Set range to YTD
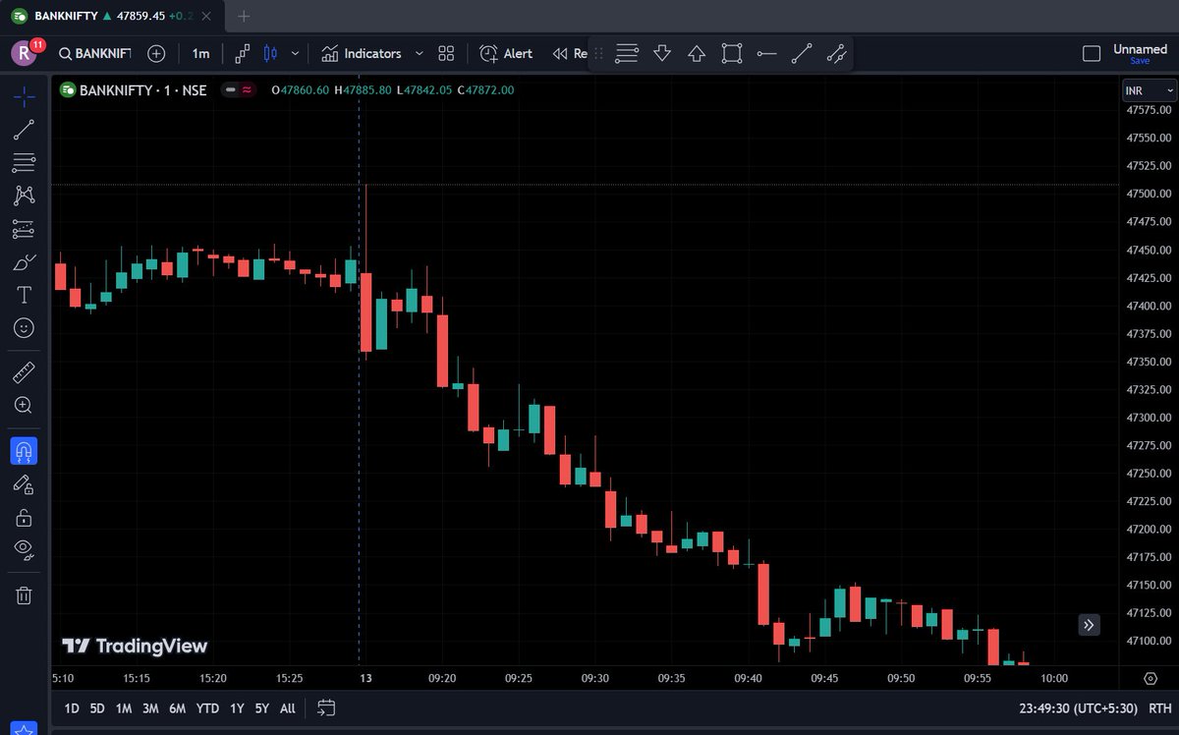Image resolution: width=1179 pixels, height=735 pixels. tap(207, 707)
